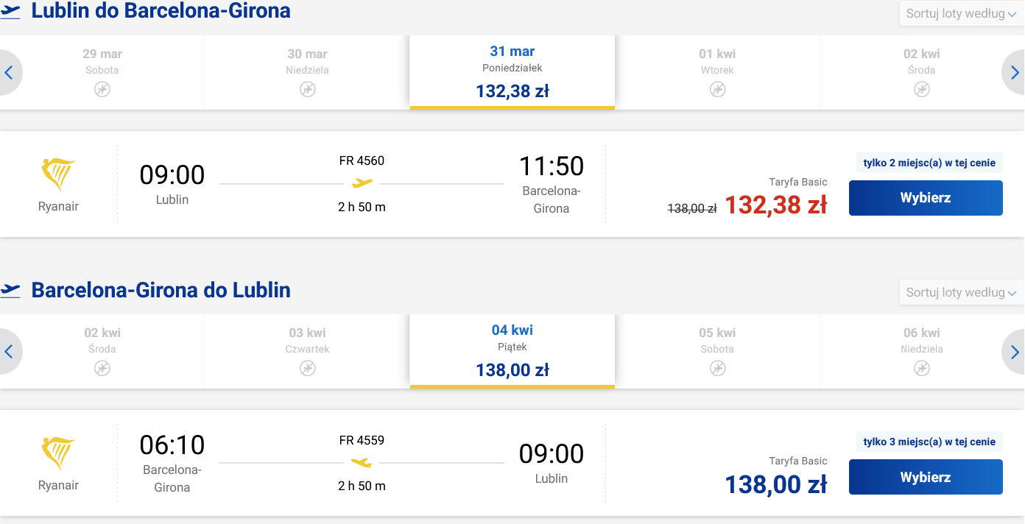Click the yellow plane icon under FR 4559
This screenshot has height=524, width=1025.
[x=362, y=462]
